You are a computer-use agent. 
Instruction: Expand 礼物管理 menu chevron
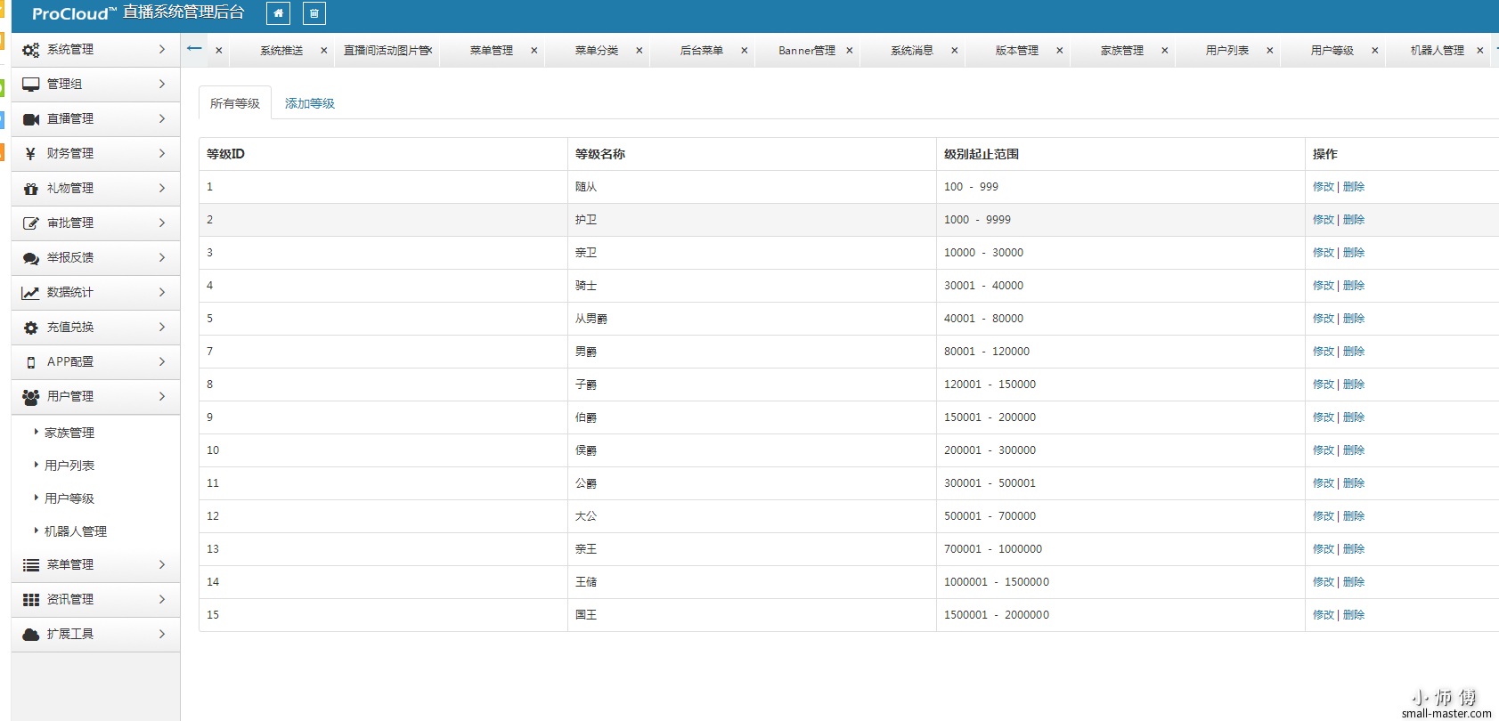pyautogui.click(x=162, y=188)
